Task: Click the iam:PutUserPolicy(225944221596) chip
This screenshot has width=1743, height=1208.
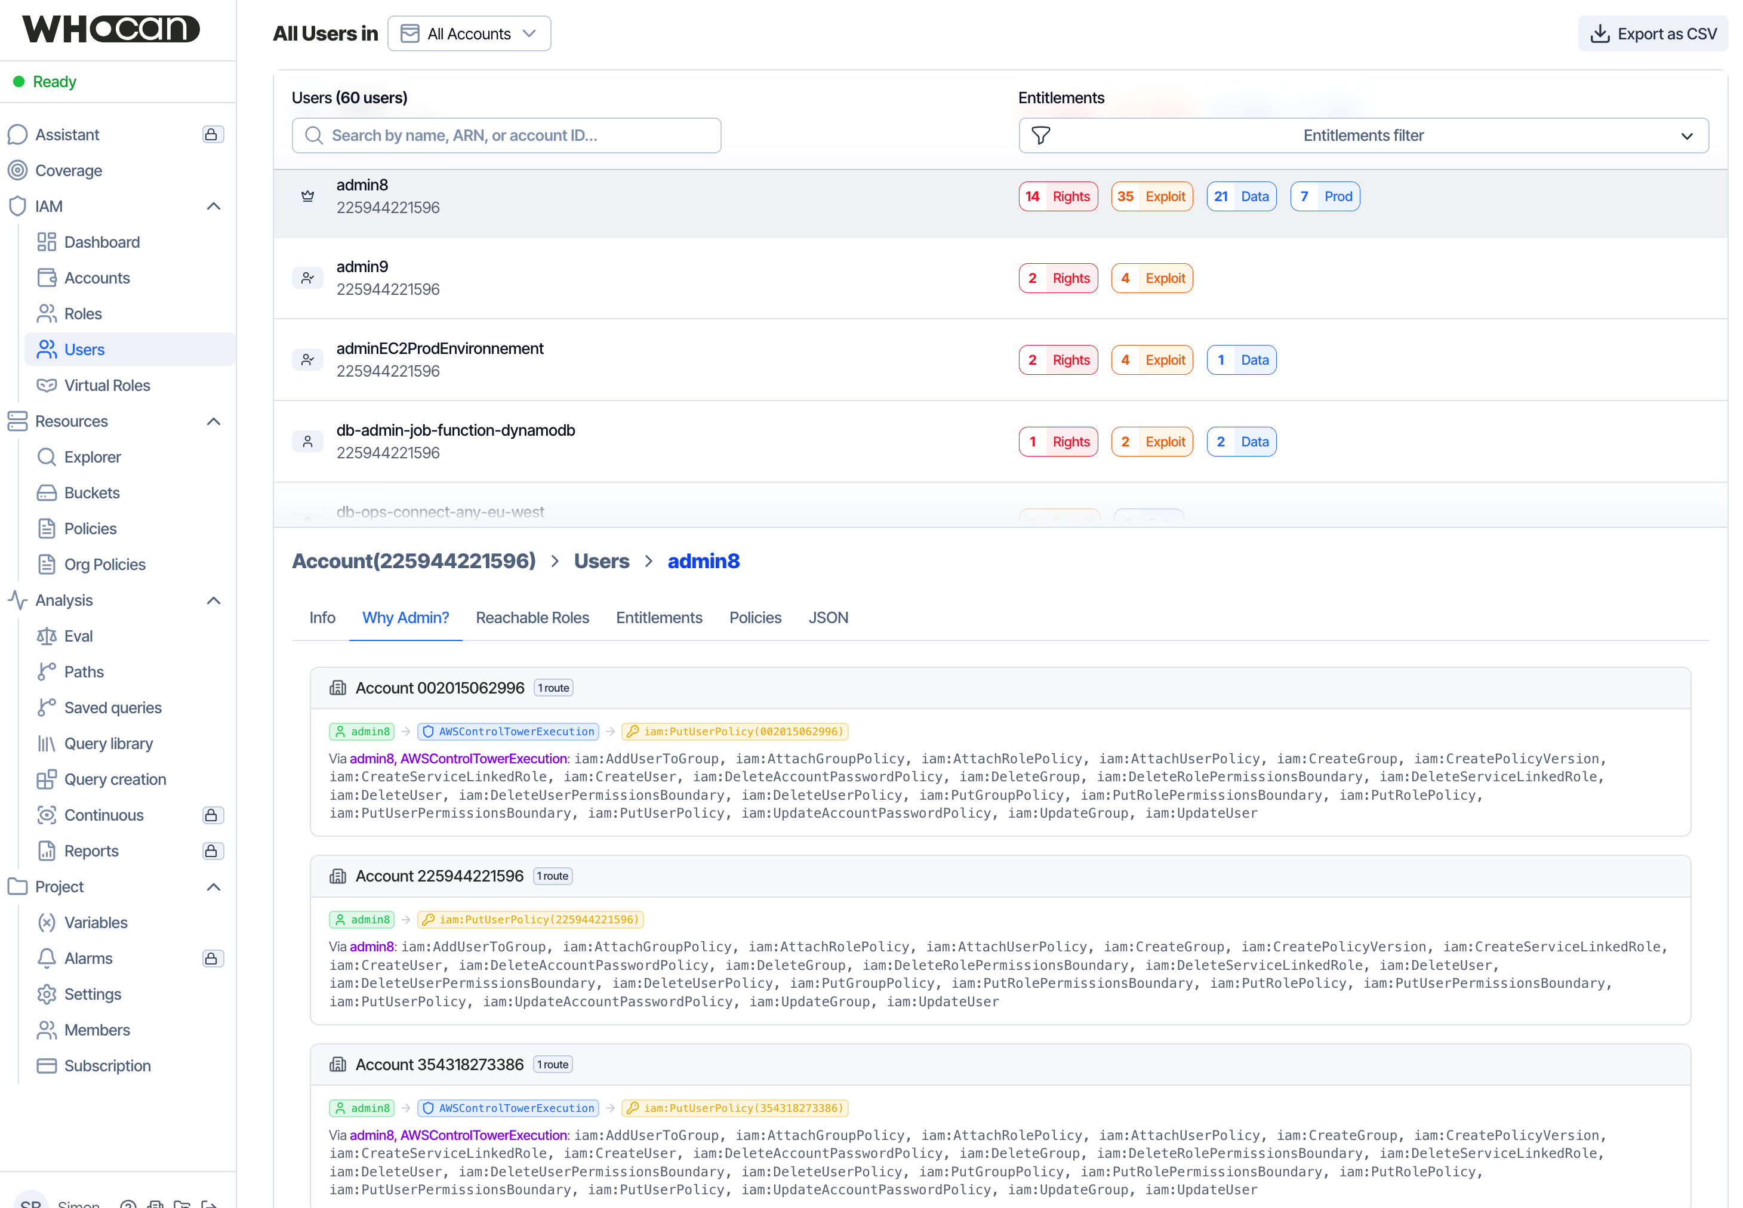Action: (x=530, y=920)
